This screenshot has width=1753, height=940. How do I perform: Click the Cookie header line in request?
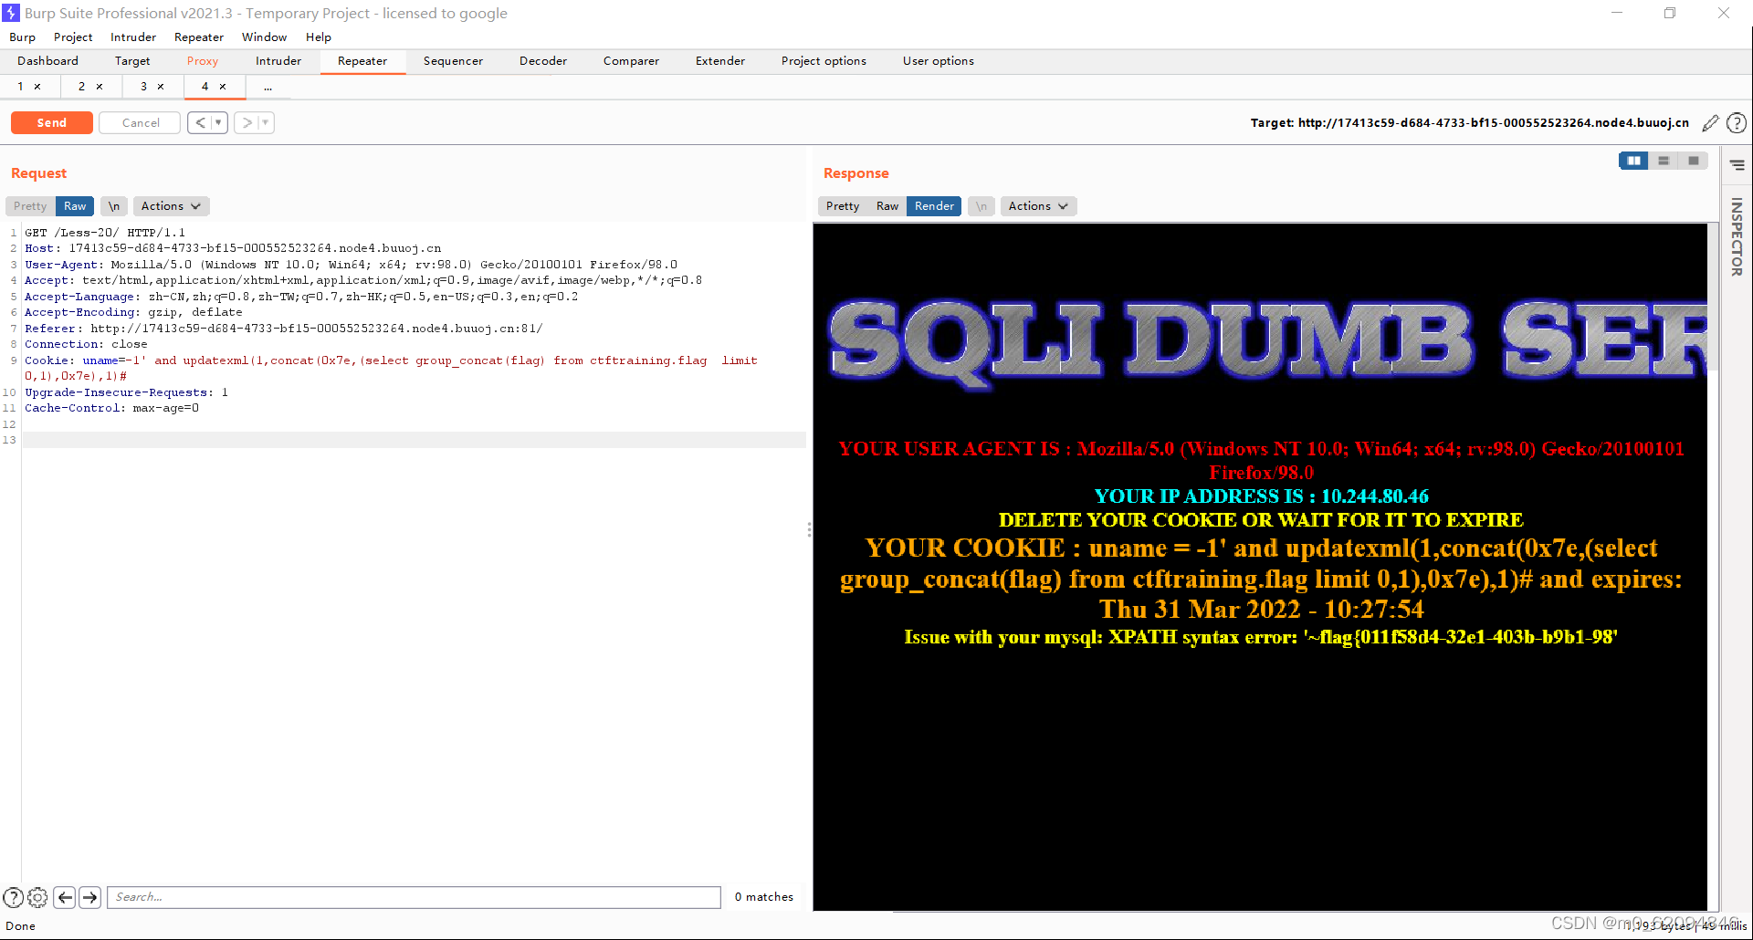tap(391, 368)
